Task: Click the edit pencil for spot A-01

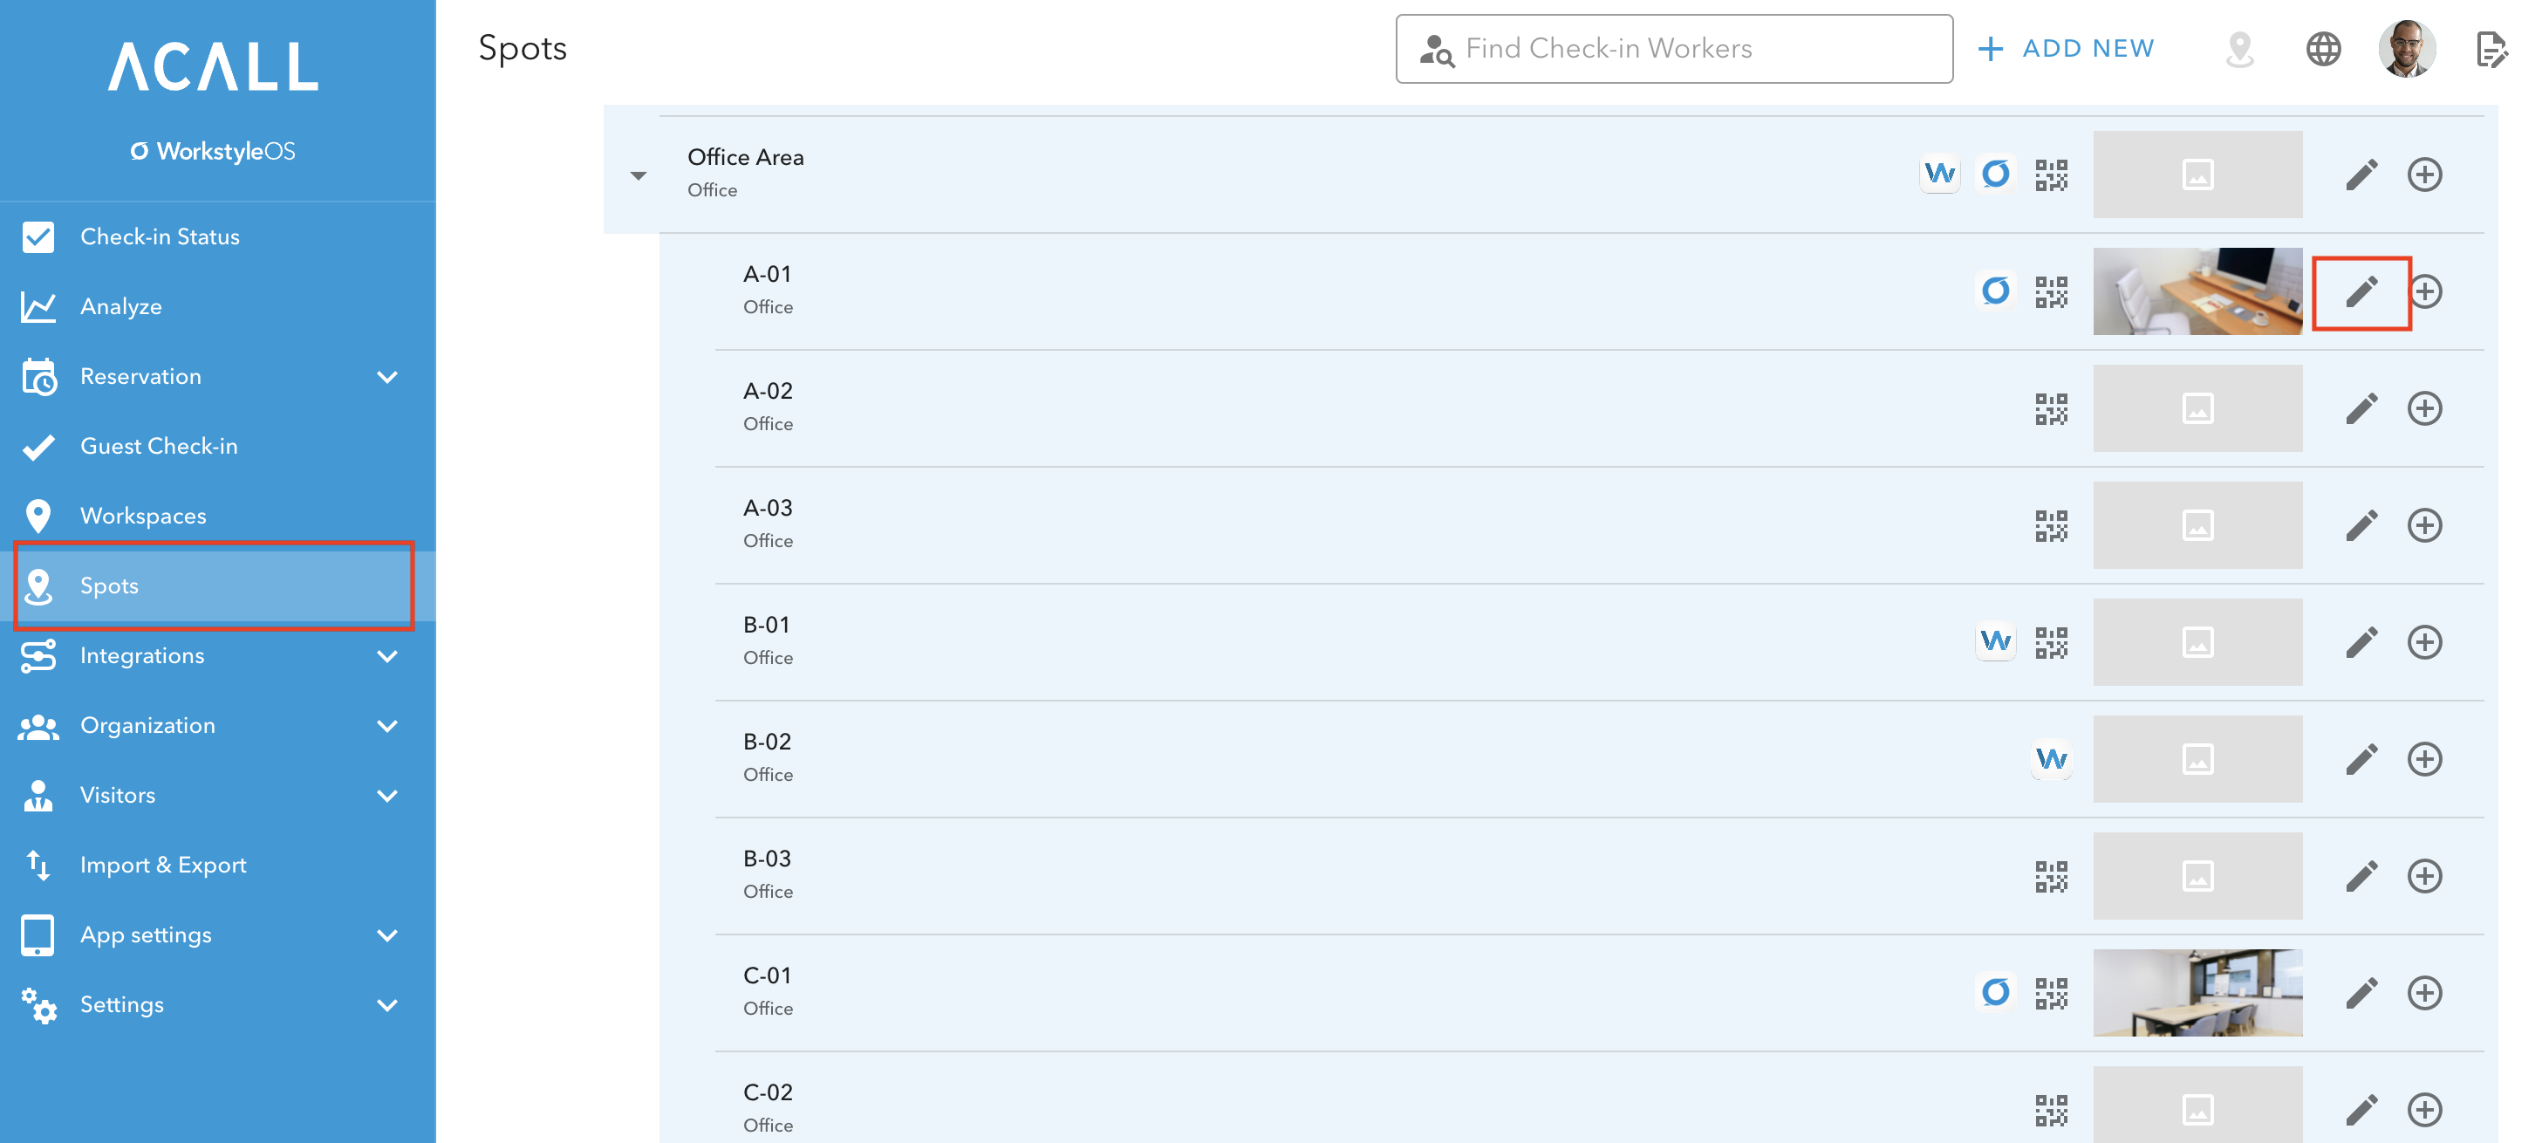Action: (x=2361, y=292)
